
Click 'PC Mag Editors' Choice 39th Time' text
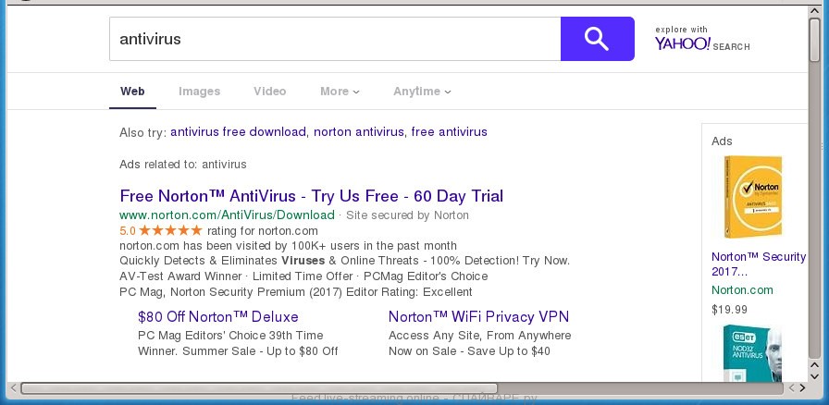(x=230, y=336)
